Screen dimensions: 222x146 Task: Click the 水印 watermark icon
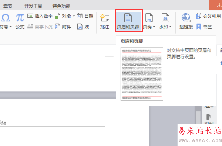coord(165,18)
